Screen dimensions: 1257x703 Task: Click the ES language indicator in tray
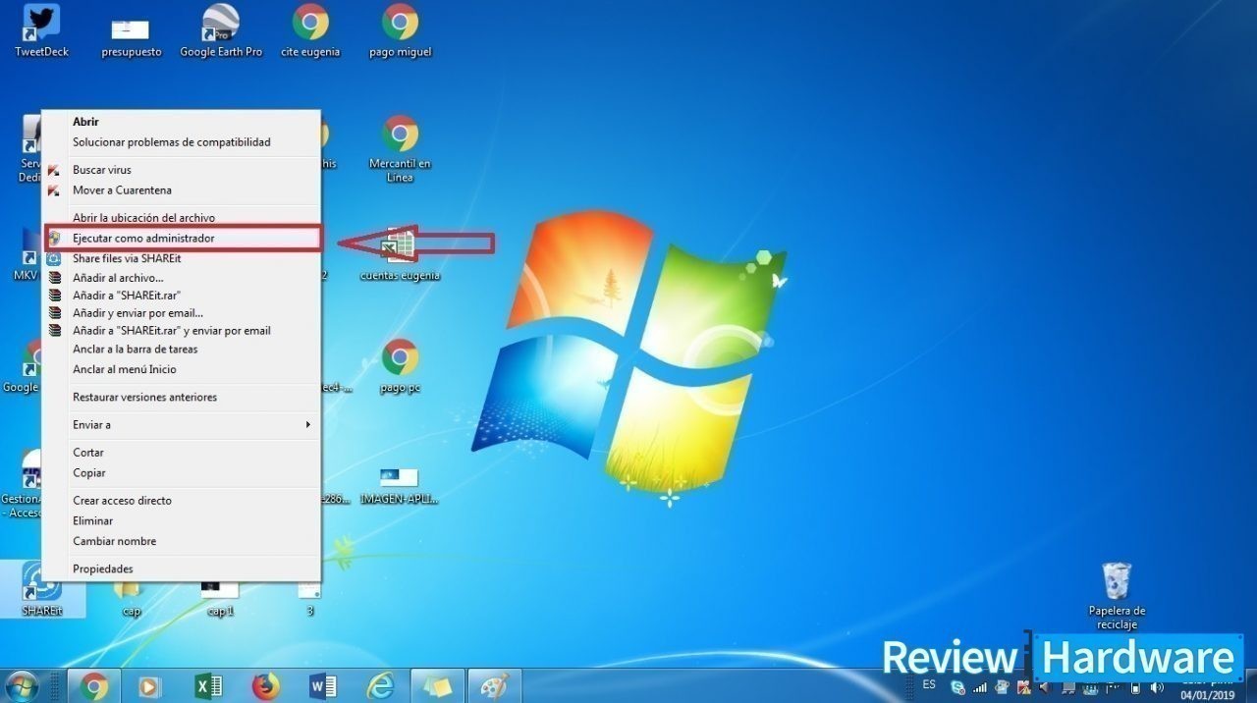pos(929,684)
